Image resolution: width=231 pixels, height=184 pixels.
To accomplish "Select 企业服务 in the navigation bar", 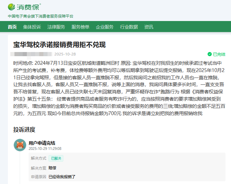I will 105,27.
